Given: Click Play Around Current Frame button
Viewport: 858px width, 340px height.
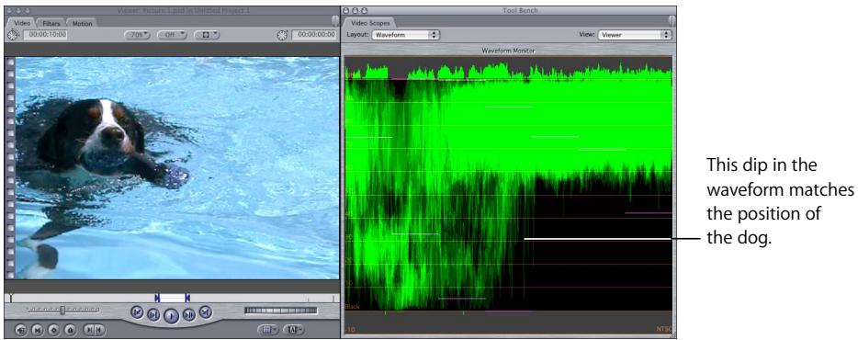Looking at the screenshot, I should pyautogui.click(x=189, y=315).
